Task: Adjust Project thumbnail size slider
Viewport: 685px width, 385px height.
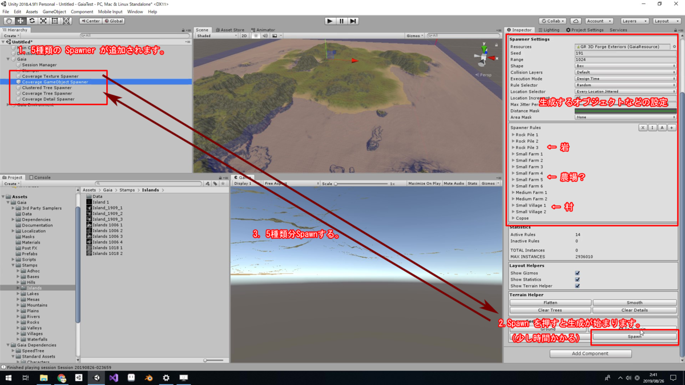Action: pyautogui.click(x=214, y=360)
